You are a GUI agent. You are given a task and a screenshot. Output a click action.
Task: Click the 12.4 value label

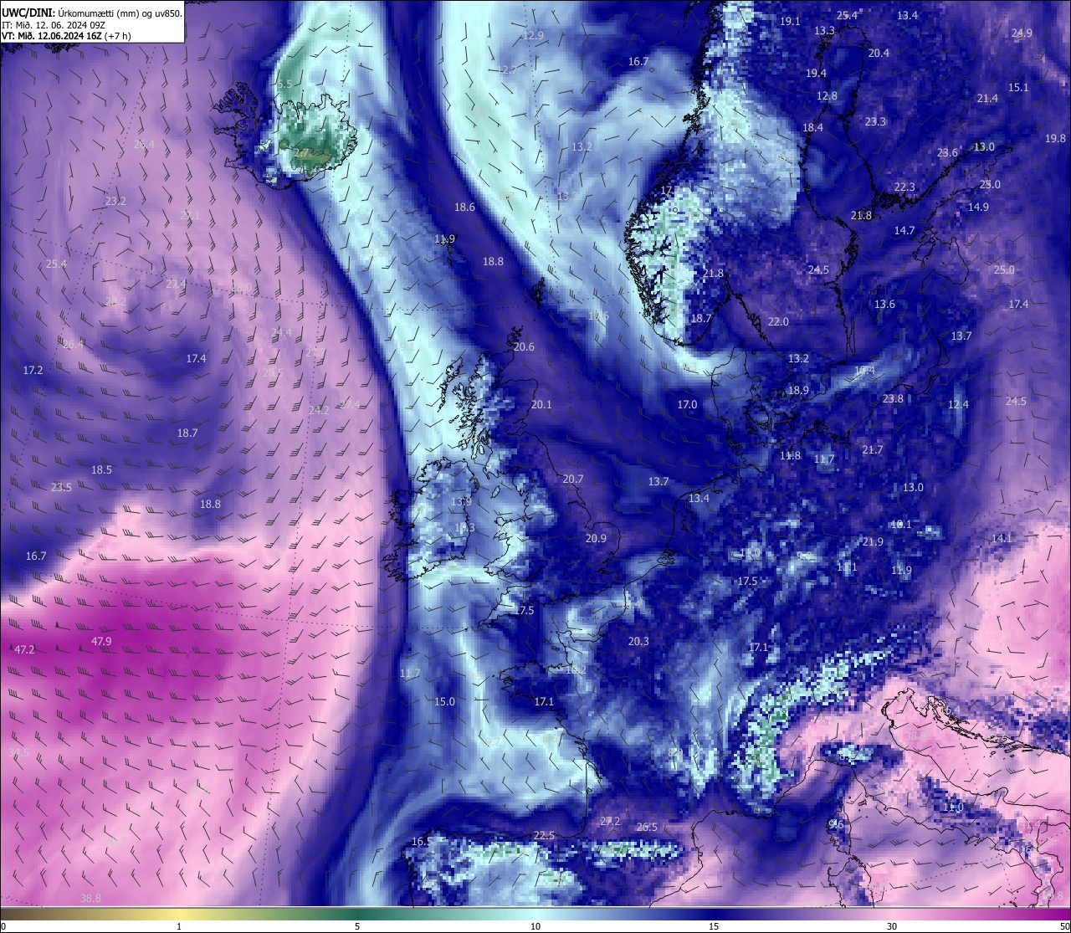(x=958, y=405)
